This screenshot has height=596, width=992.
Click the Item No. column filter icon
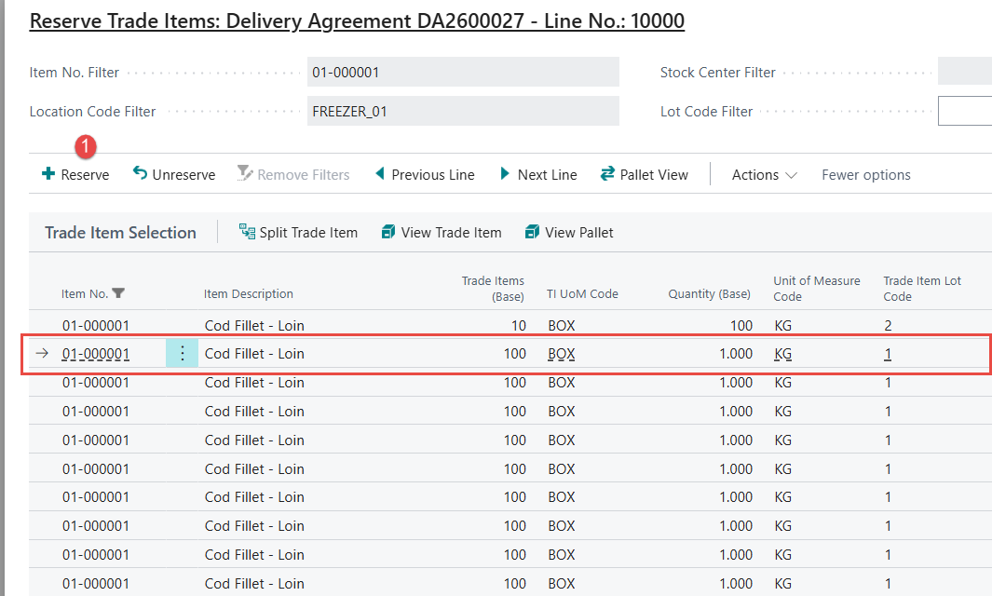(x=119, y=293)
